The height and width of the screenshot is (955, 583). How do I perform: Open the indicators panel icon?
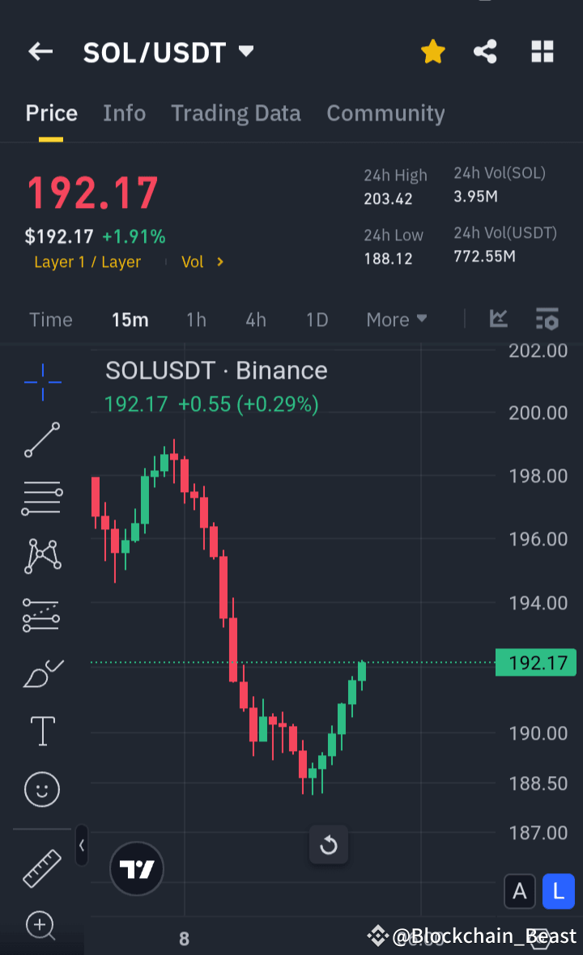click(498, 319)
